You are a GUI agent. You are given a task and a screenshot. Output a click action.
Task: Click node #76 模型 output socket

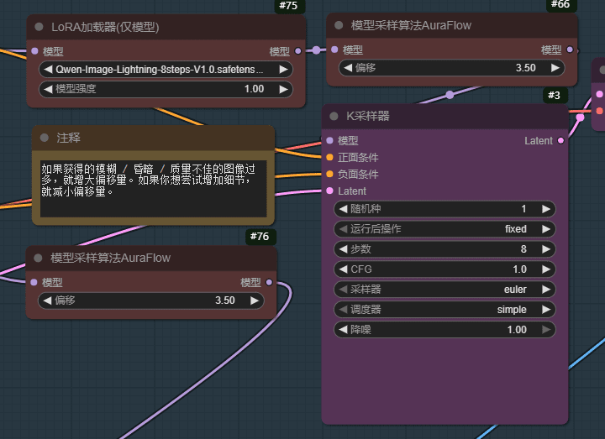click(270, 282)
